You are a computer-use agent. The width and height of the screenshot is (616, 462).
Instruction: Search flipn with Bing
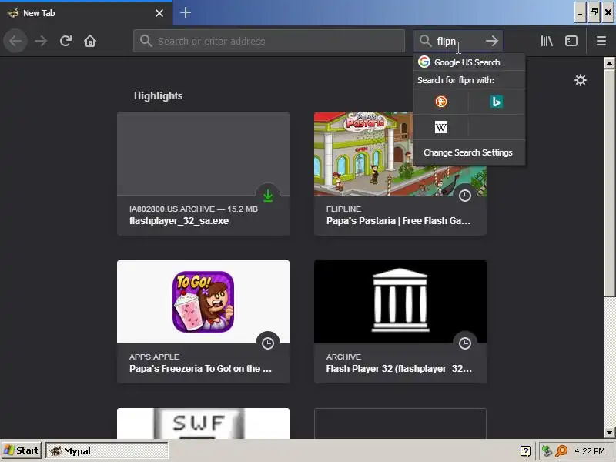(x=497, y=102)
